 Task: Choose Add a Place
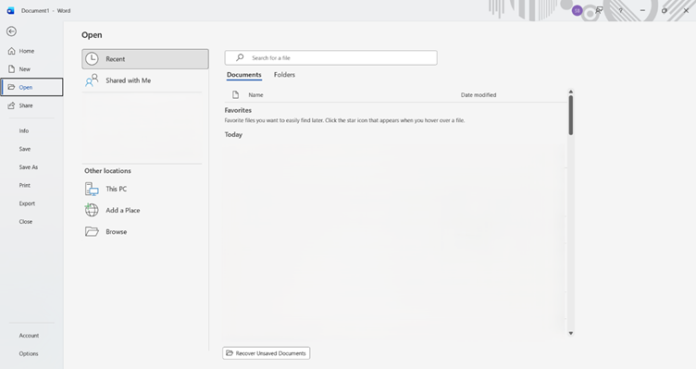(x=145, y=210)
